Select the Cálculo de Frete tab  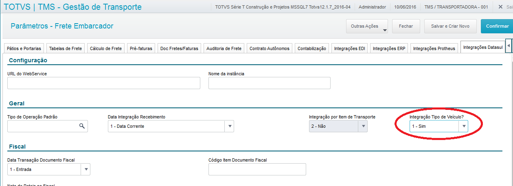[x=106, y=48]
